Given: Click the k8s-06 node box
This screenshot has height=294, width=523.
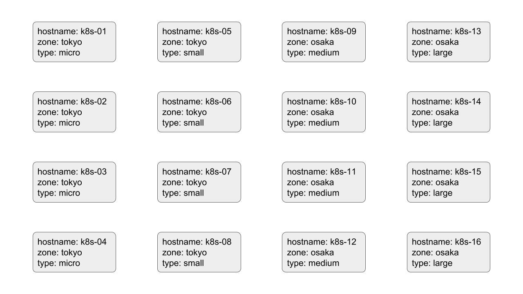Looking at the screenshot, I should [199, 112].
